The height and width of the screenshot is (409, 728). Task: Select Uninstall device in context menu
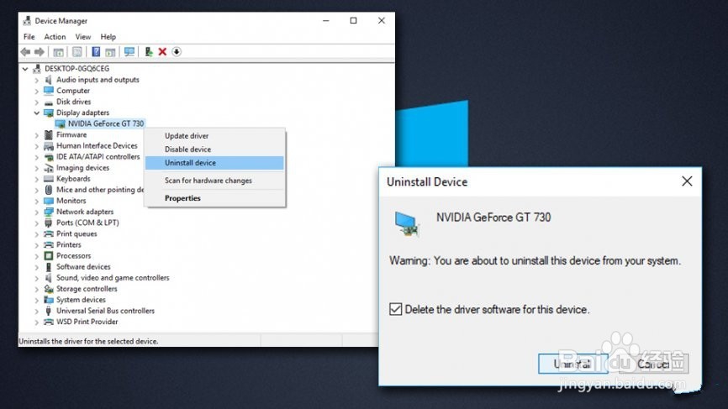214,163
